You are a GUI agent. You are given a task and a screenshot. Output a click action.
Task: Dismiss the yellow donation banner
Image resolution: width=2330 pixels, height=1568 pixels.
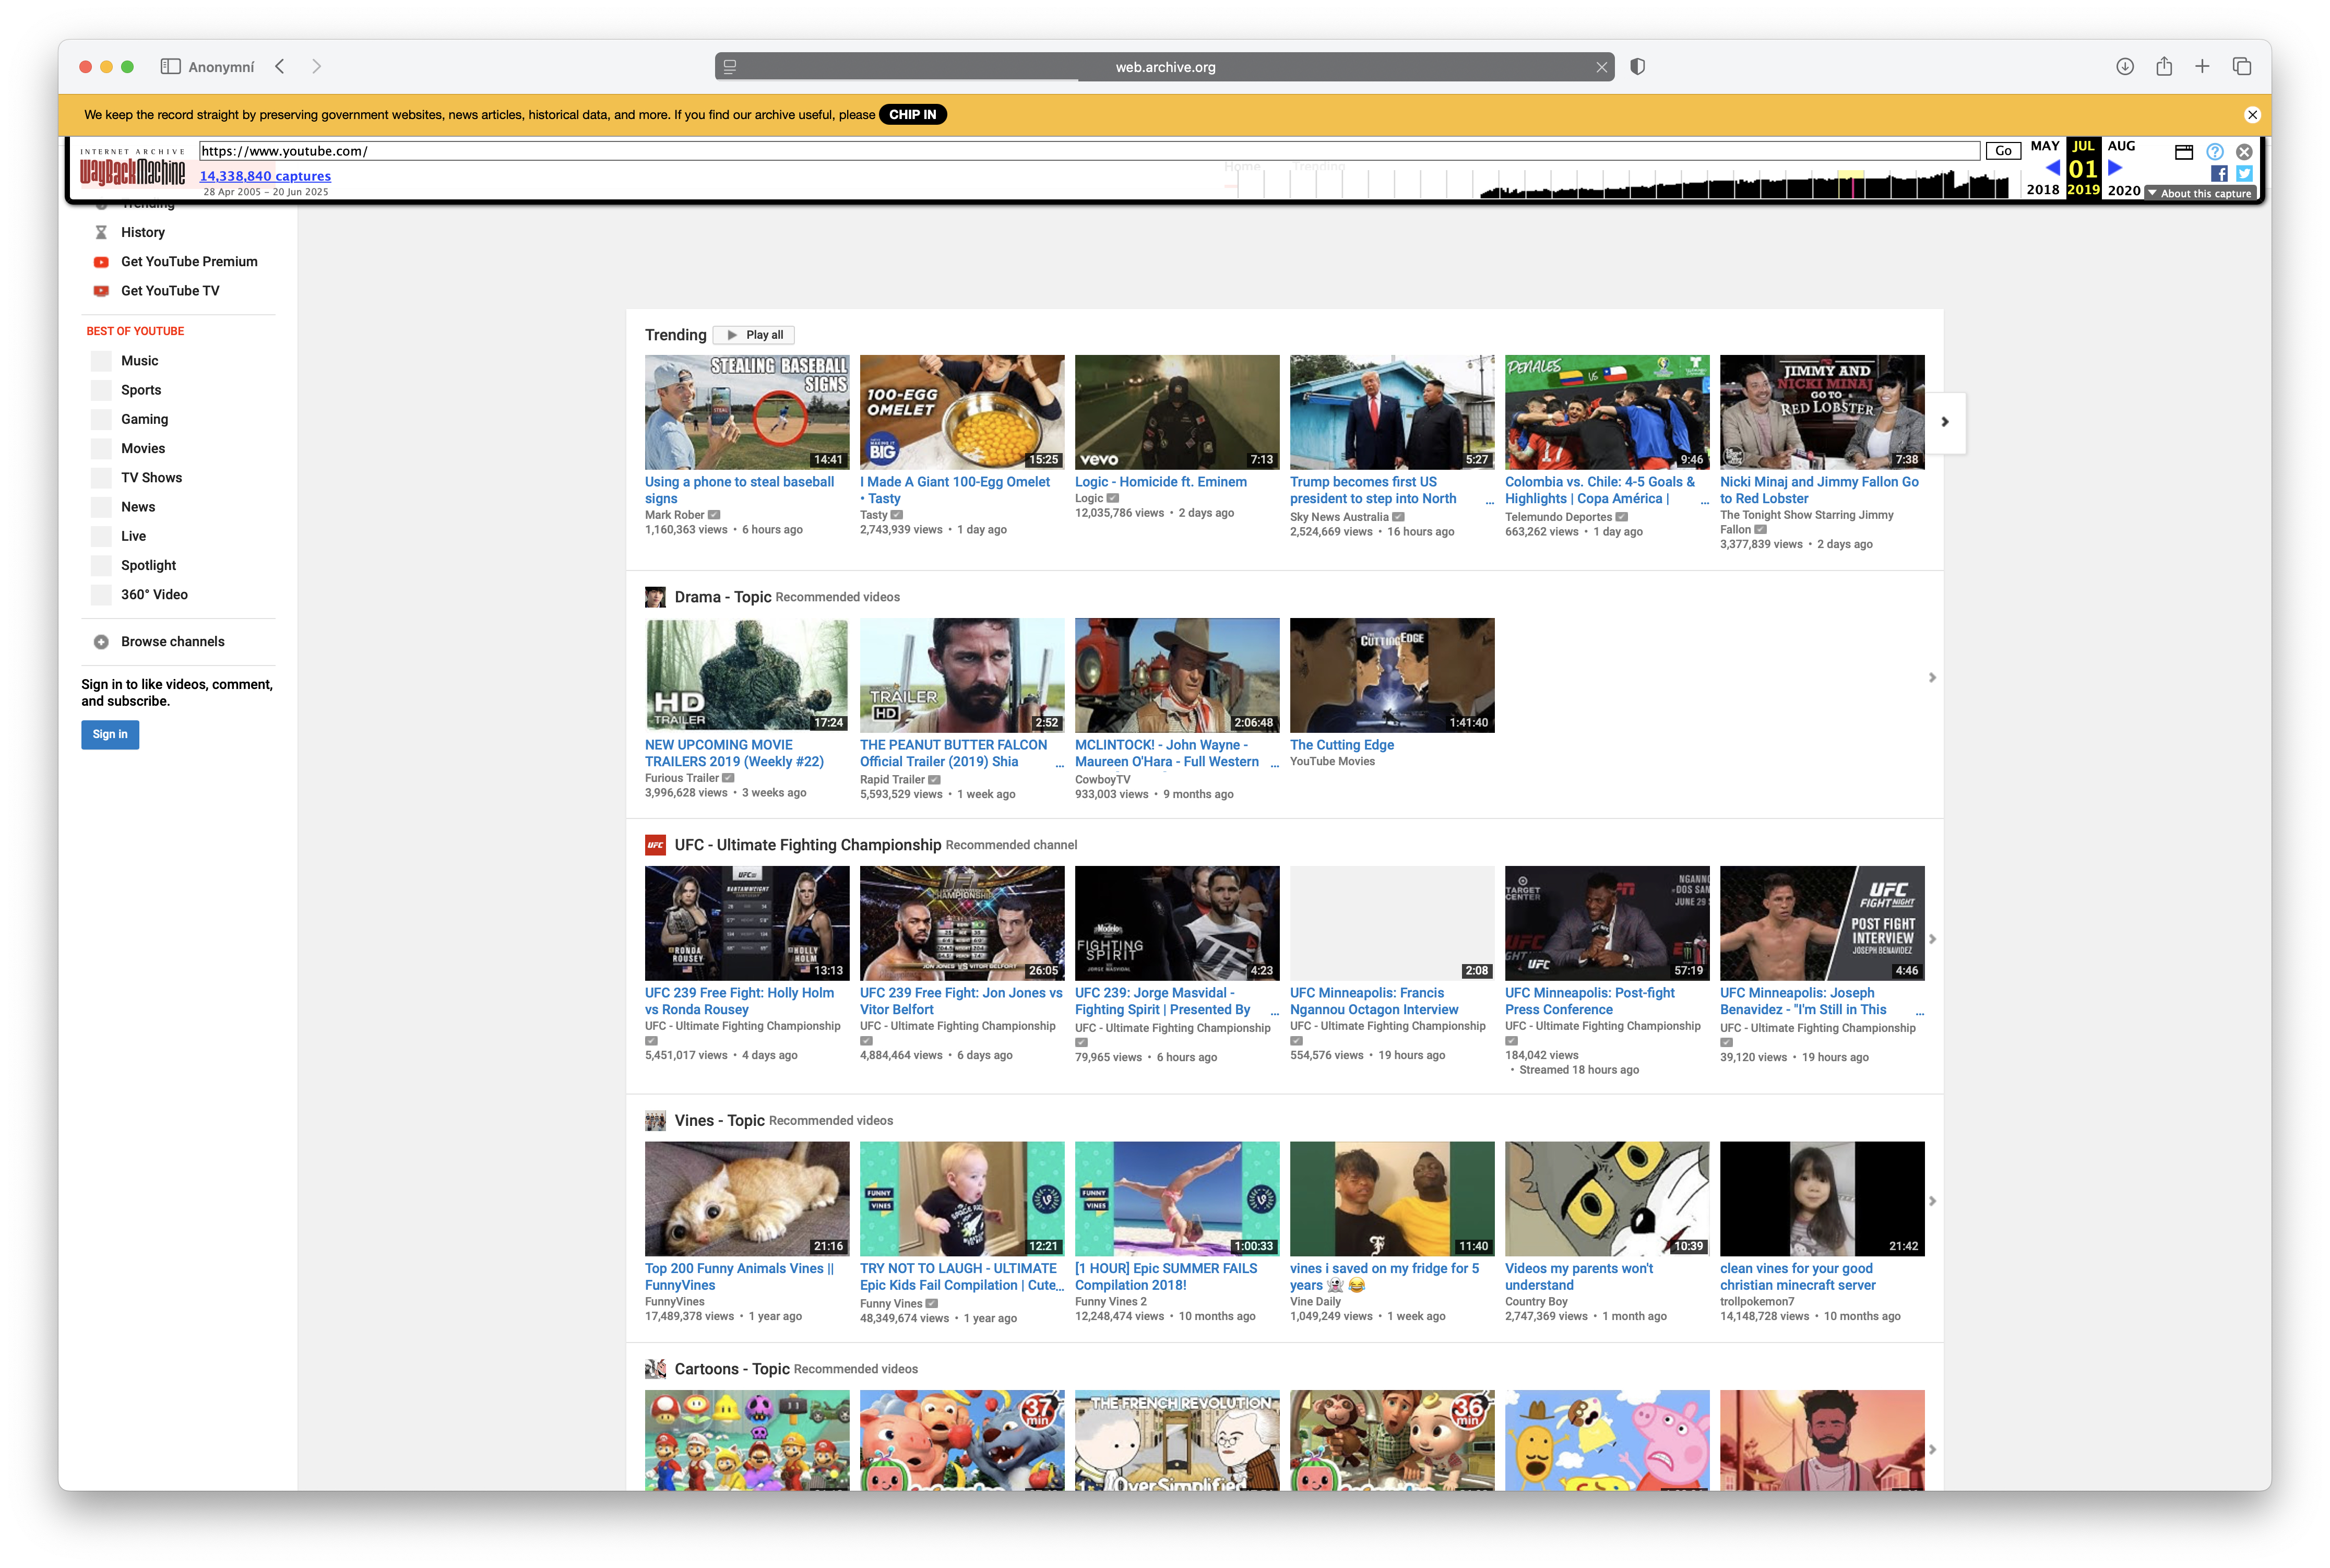coord(2252,115)
